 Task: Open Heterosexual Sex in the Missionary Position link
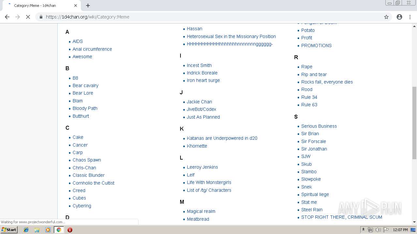(231, 36)
